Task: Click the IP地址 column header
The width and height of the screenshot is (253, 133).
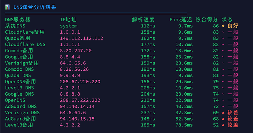Action: click(68, 20)
